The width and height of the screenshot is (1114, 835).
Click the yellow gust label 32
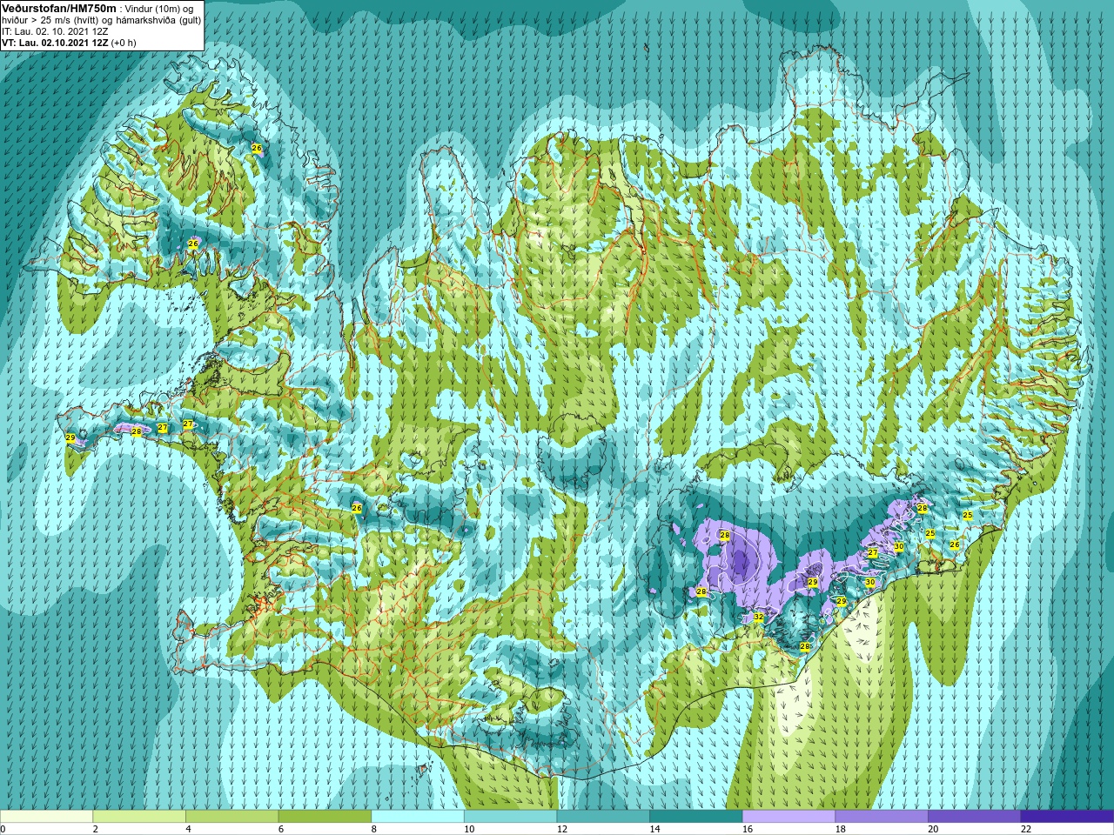[x=759, y=617]
